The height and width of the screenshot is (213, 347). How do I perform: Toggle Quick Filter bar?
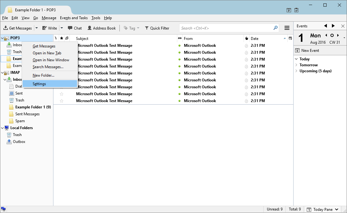coord(157,28)
